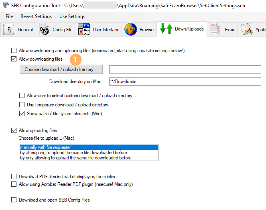Click the User Interface tab icon
The width and height of the screenshot is (266, 210).
pyautogui.click(x=84, y=30)
